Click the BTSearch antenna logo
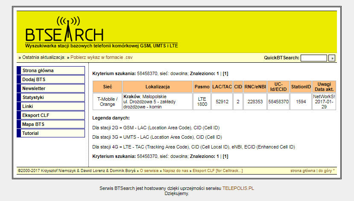This screenshot has width=354, height=201. point(64,30)
